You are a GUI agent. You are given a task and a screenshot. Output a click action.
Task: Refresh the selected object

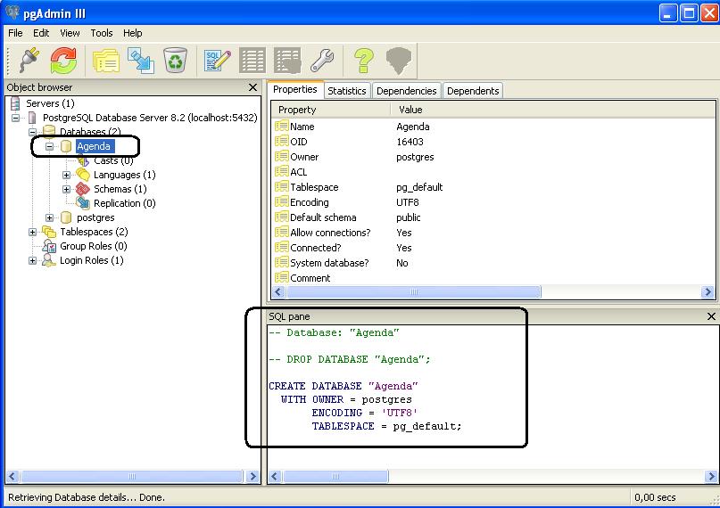pos(63,60)
